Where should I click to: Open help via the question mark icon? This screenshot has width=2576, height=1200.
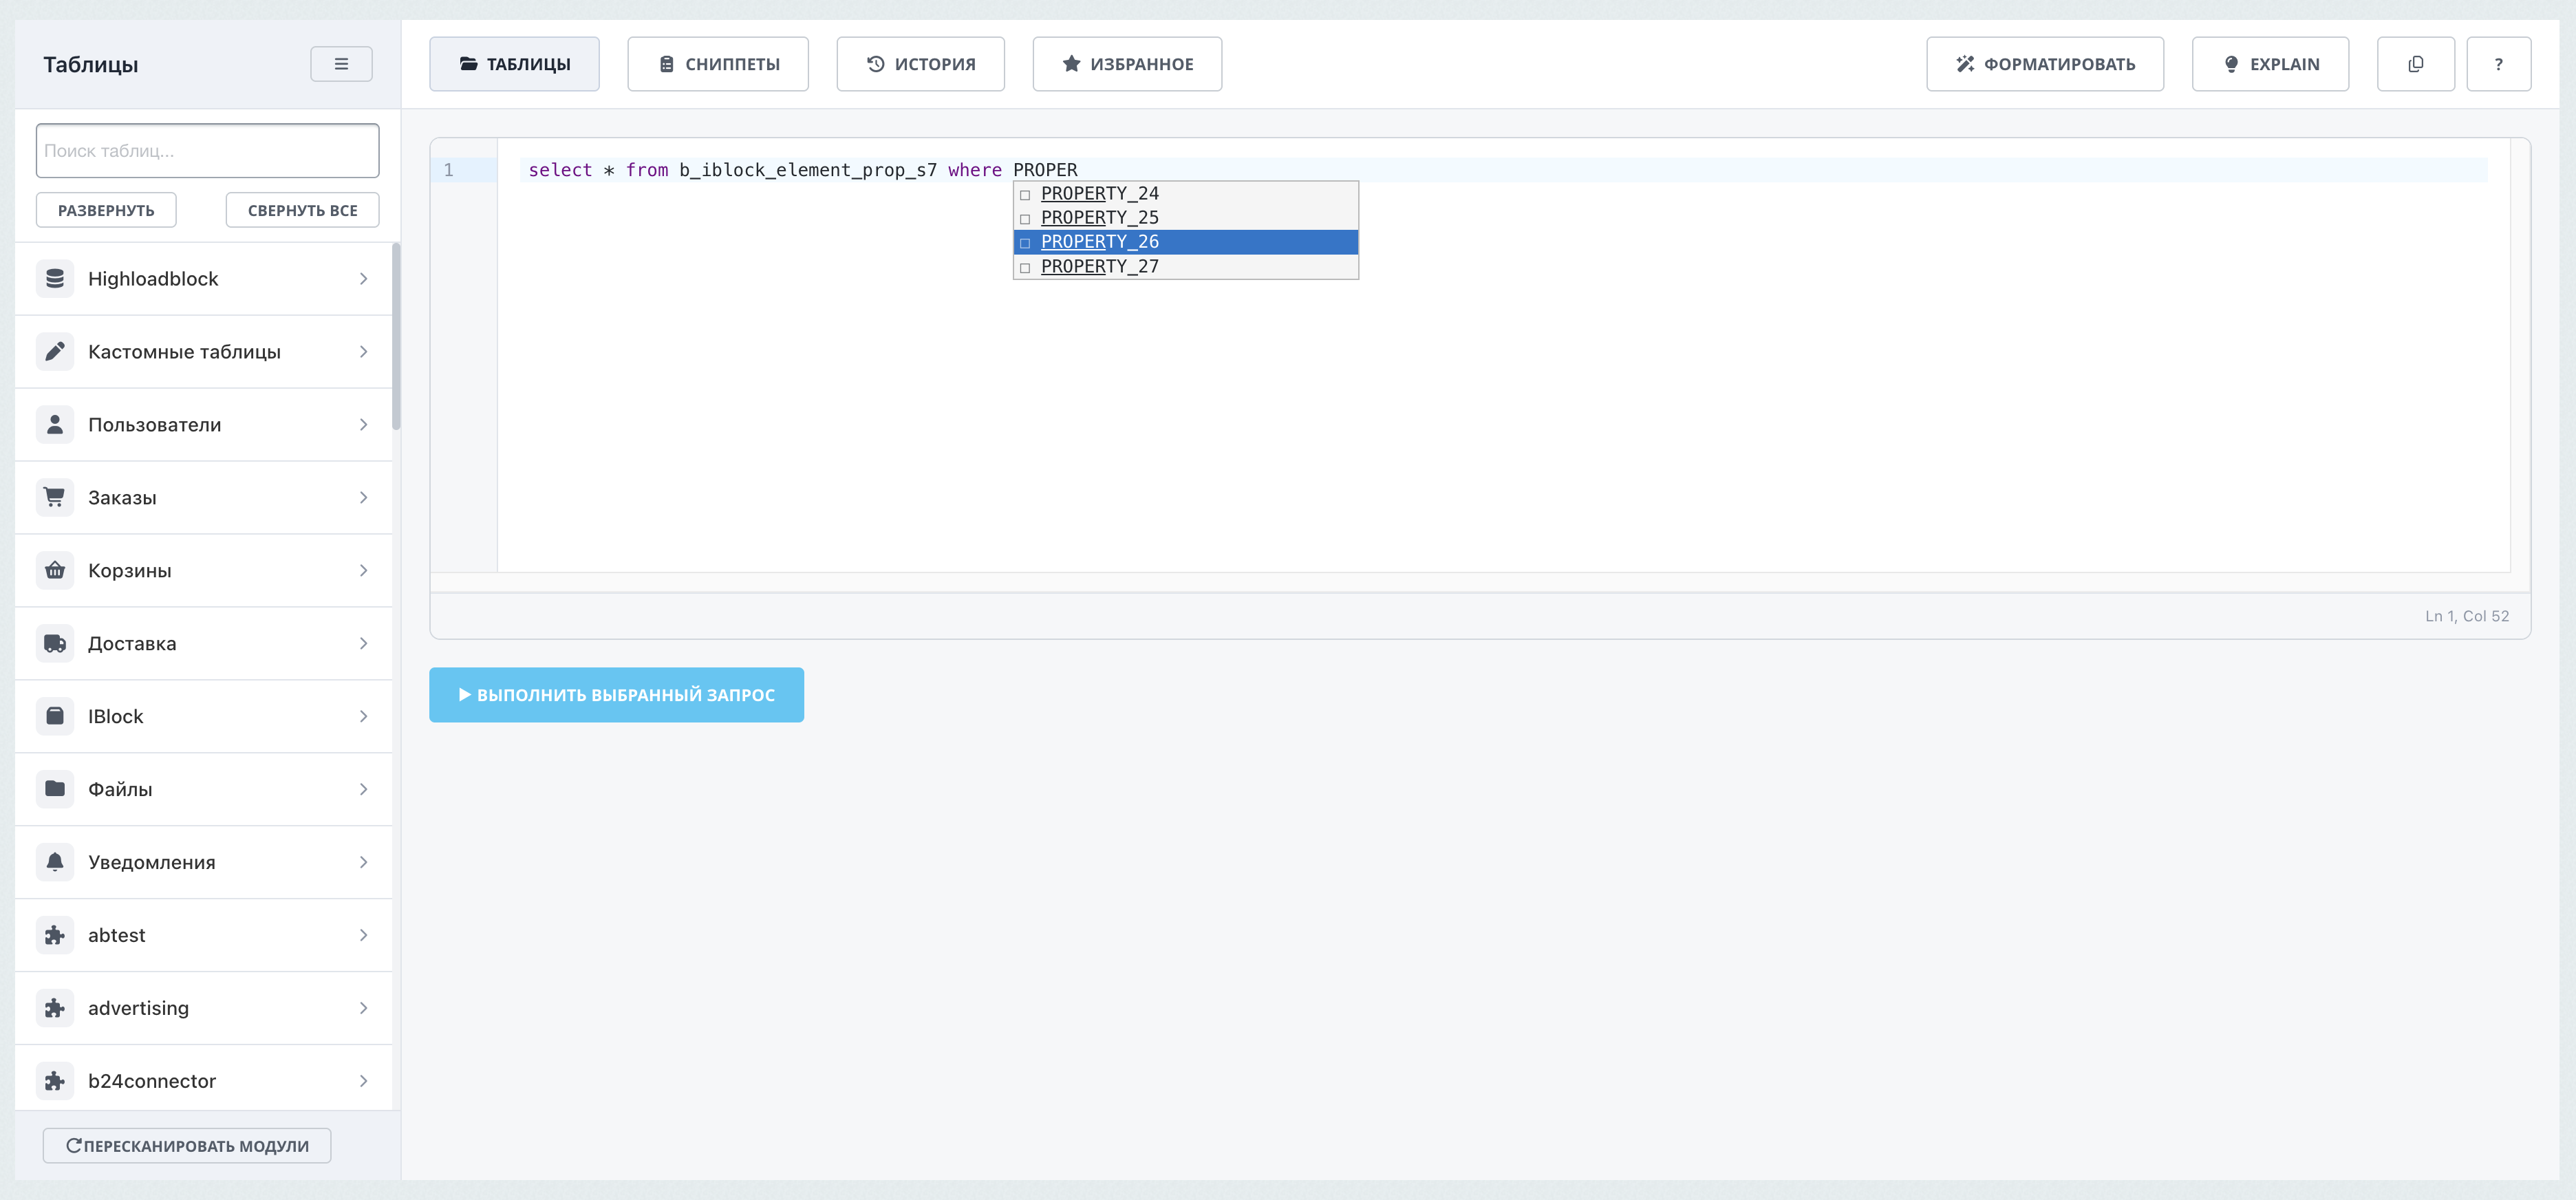coord(2499,63)
